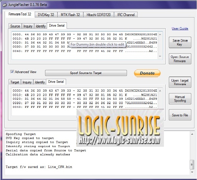Screen dimensions: 197x180
Task: Click the Manual Spoofing button
Action: [180, 99]
